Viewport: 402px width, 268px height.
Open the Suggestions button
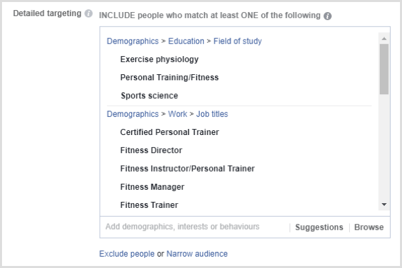[x=319, y=227]
